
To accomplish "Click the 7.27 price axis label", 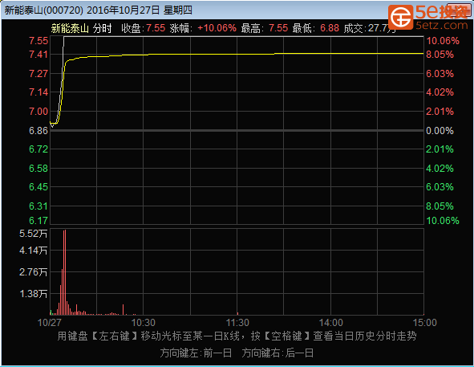I will pyautogui.click(x=38, y=74).
